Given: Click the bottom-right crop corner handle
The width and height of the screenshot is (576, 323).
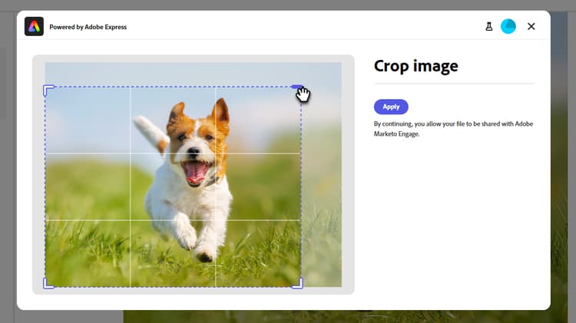Looking at the screenshot, I should pos(298,284).
